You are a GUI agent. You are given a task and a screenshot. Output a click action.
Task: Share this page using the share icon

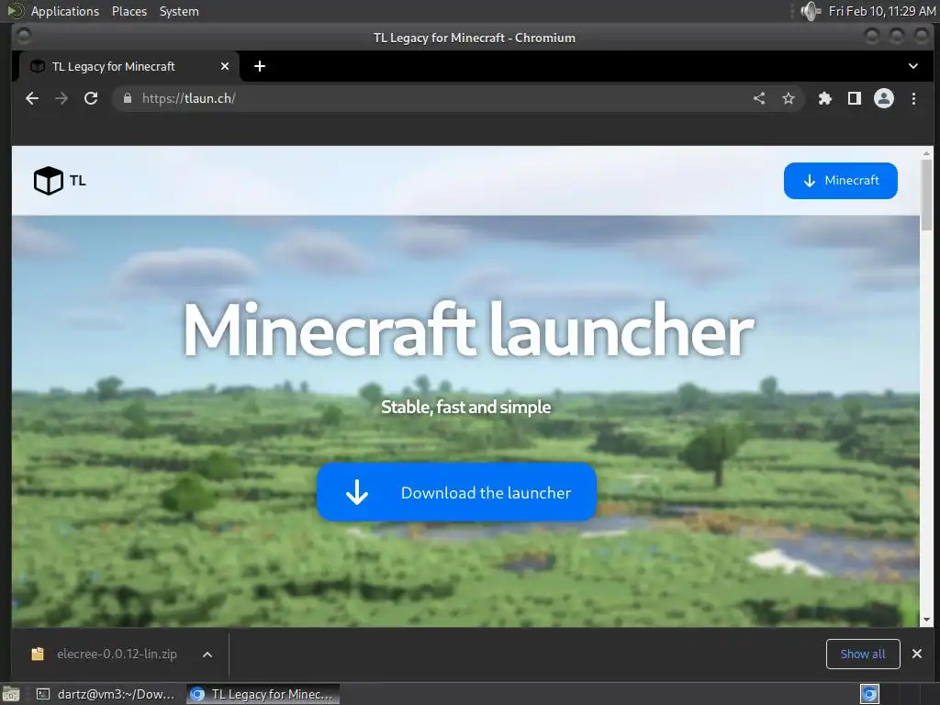point(759,98)
